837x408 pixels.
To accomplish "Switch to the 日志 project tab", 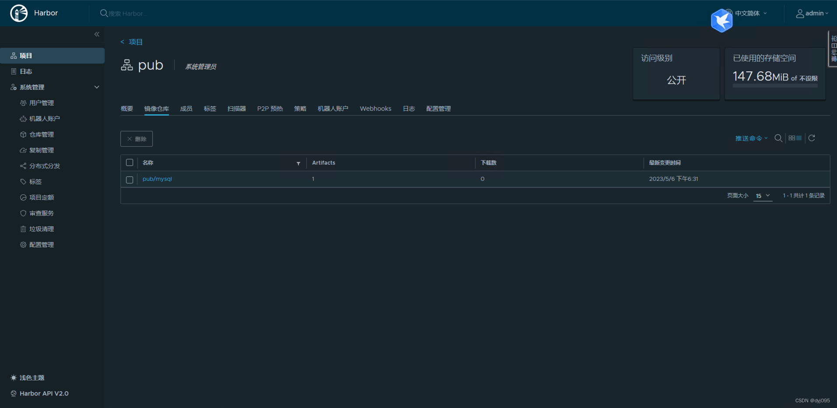I will tap(409, 109).
